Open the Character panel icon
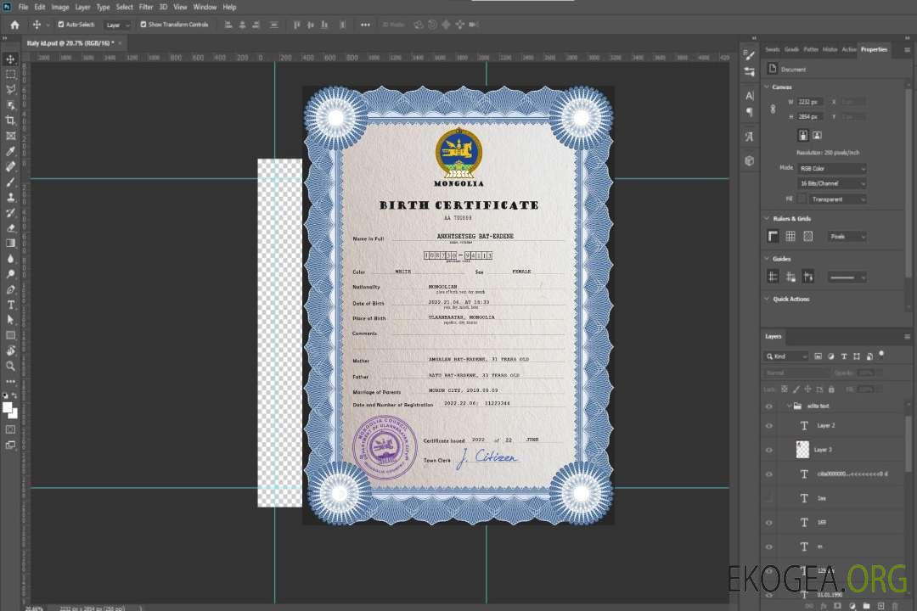This screenshot has width=917, height=611. point(750,95)
